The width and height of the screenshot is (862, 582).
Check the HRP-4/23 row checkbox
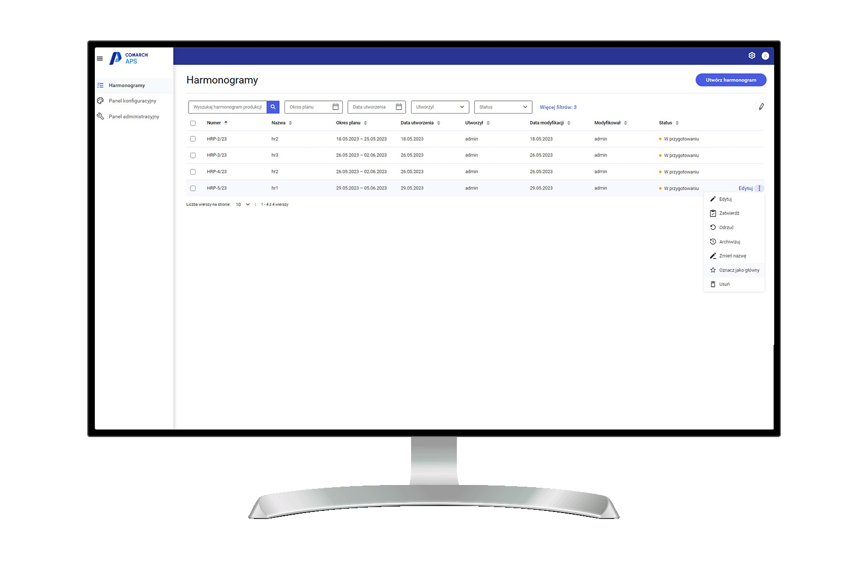tap(193, 172)
